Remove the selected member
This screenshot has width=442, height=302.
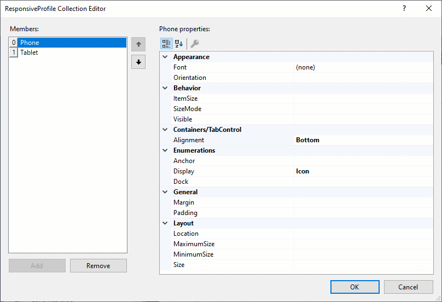click(x=98, y=266)
